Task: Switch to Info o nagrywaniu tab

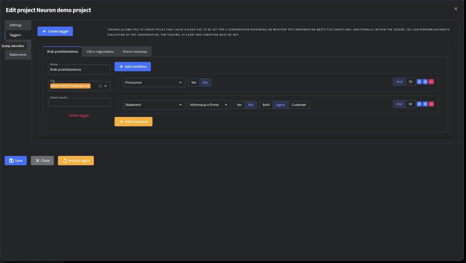Action: (x=100, y=52)
